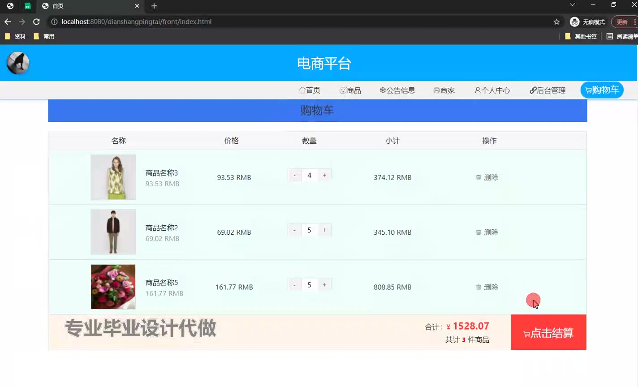Image resolution: width=638 pixels, height=387 pixels.
Task: Increase quantity for 商品名称5
Action: point(324,285)
